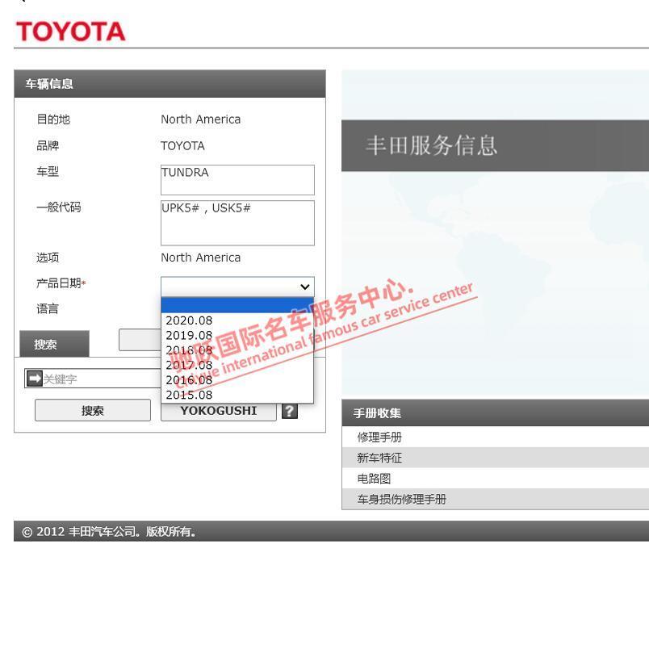Click the 车辆信息 panel header
649x649 pixels.
coord(170,84)
